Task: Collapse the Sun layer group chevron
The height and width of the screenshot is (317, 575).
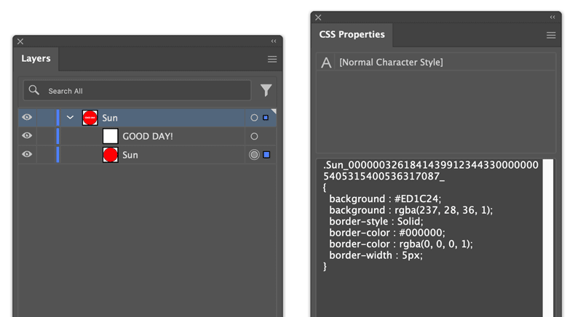Action: point(70,118)
